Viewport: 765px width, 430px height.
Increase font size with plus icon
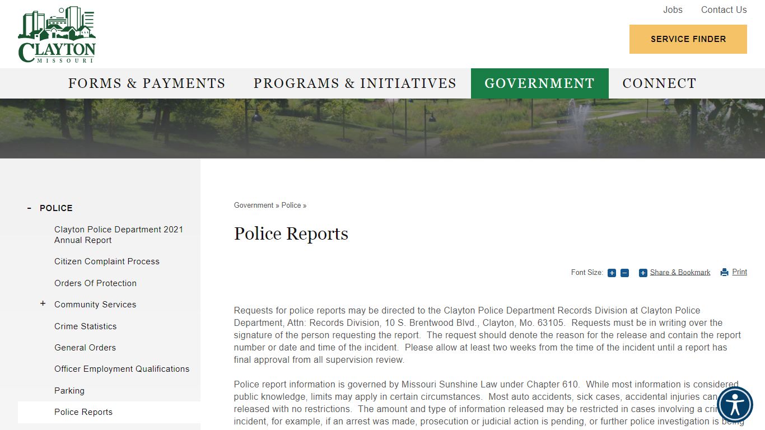[x=612, y=273]
